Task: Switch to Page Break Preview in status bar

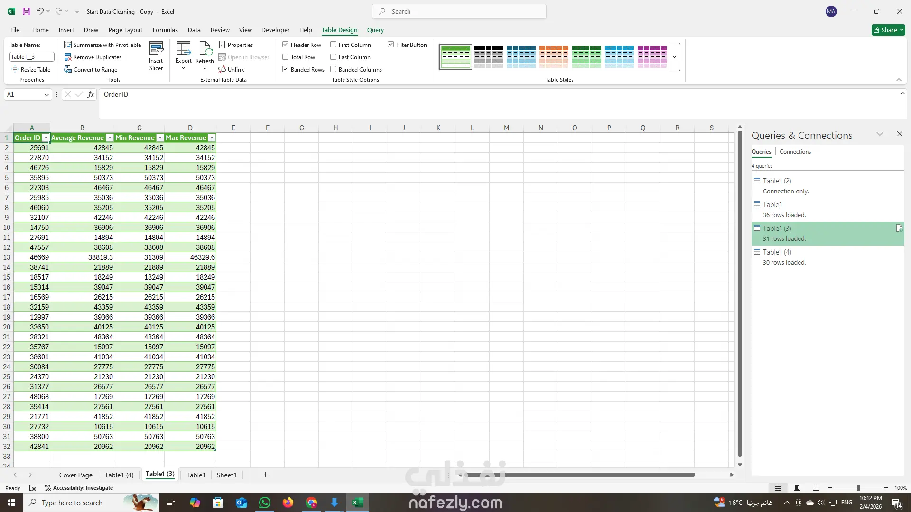Action: tap(816, 488)
